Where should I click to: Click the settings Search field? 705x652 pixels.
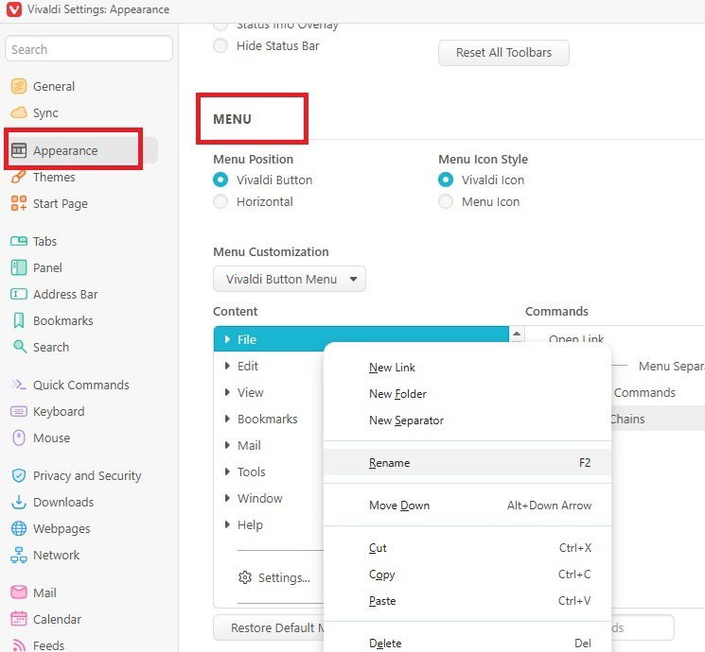coord(89,49)
